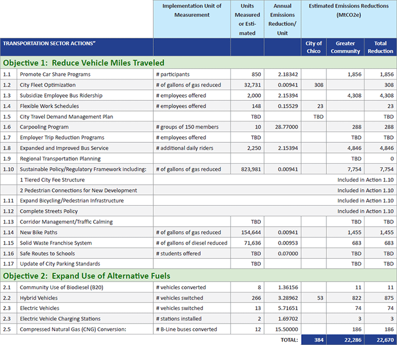Click the grand total value 22,670
This screenshot has height=345, width=397.
coord(382,340)
